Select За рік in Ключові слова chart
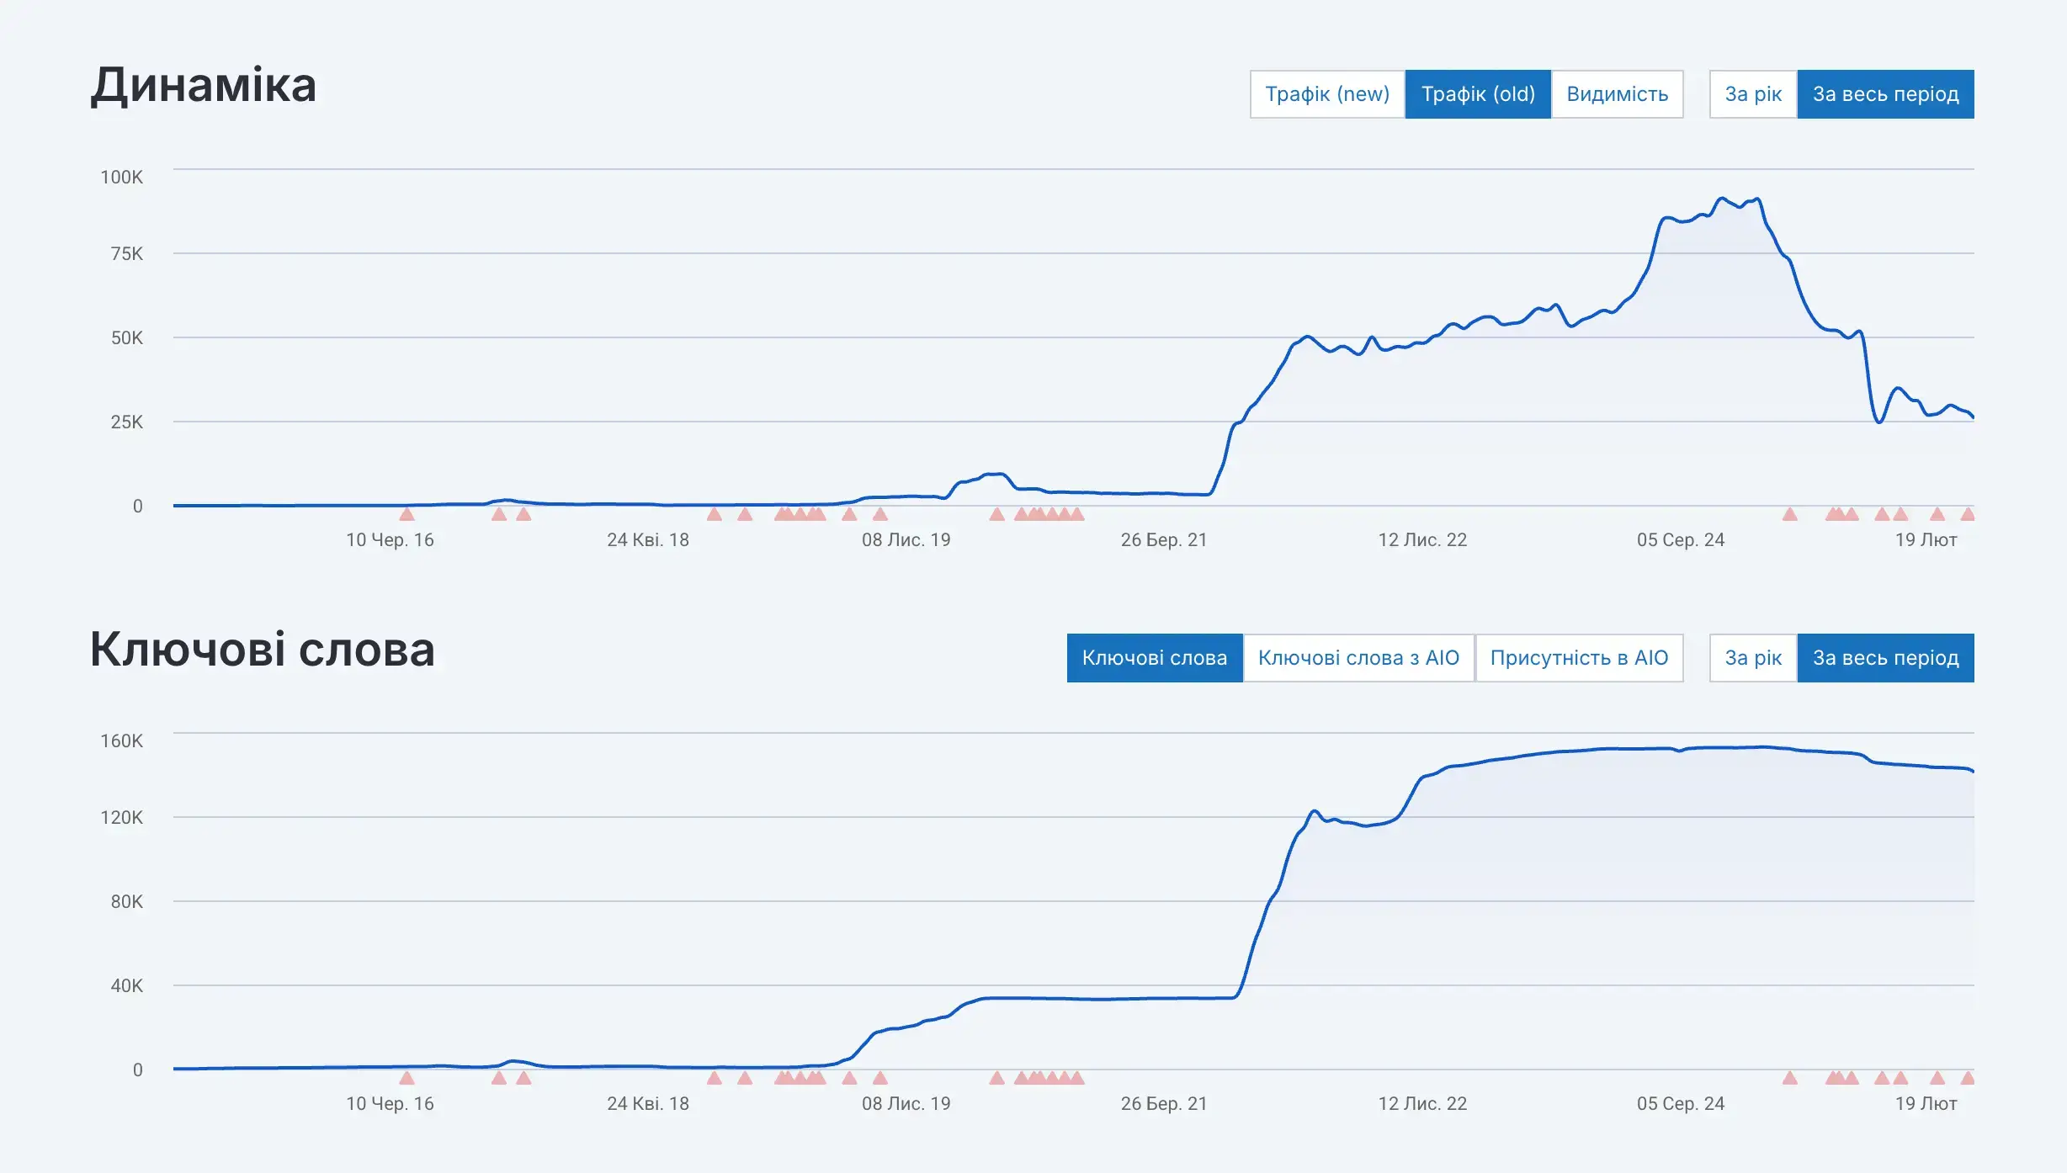This screenshot has height=1173, width=2067. pos(1752,658)
